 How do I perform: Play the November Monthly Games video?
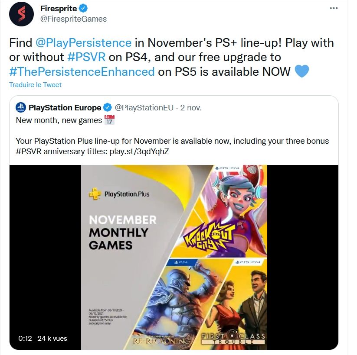point(174,257)
